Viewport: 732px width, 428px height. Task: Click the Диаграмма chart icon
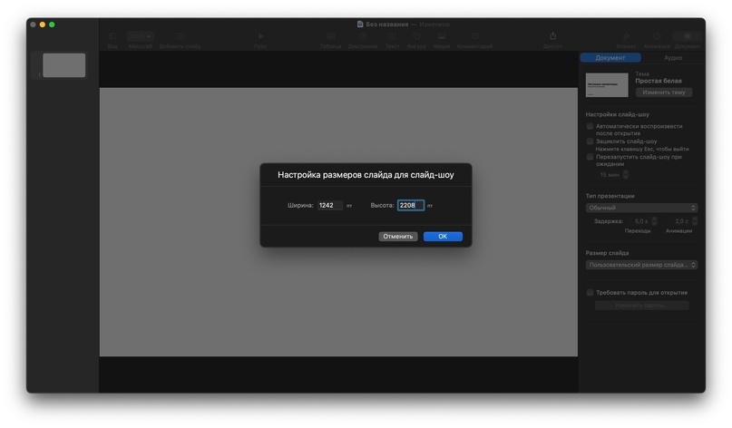click(363, 36)
